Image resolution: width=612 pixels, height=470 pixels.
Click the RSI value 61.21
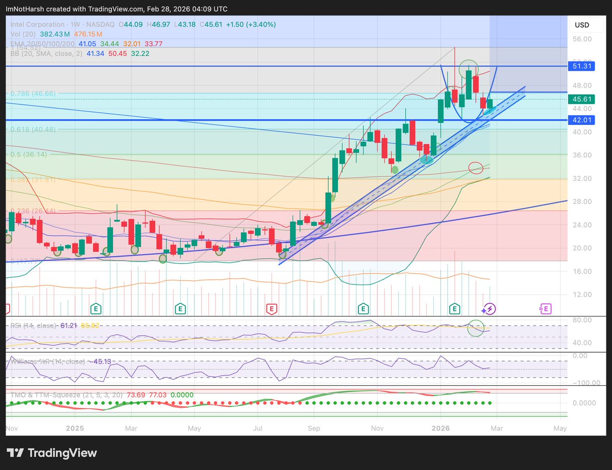(69, 325)
